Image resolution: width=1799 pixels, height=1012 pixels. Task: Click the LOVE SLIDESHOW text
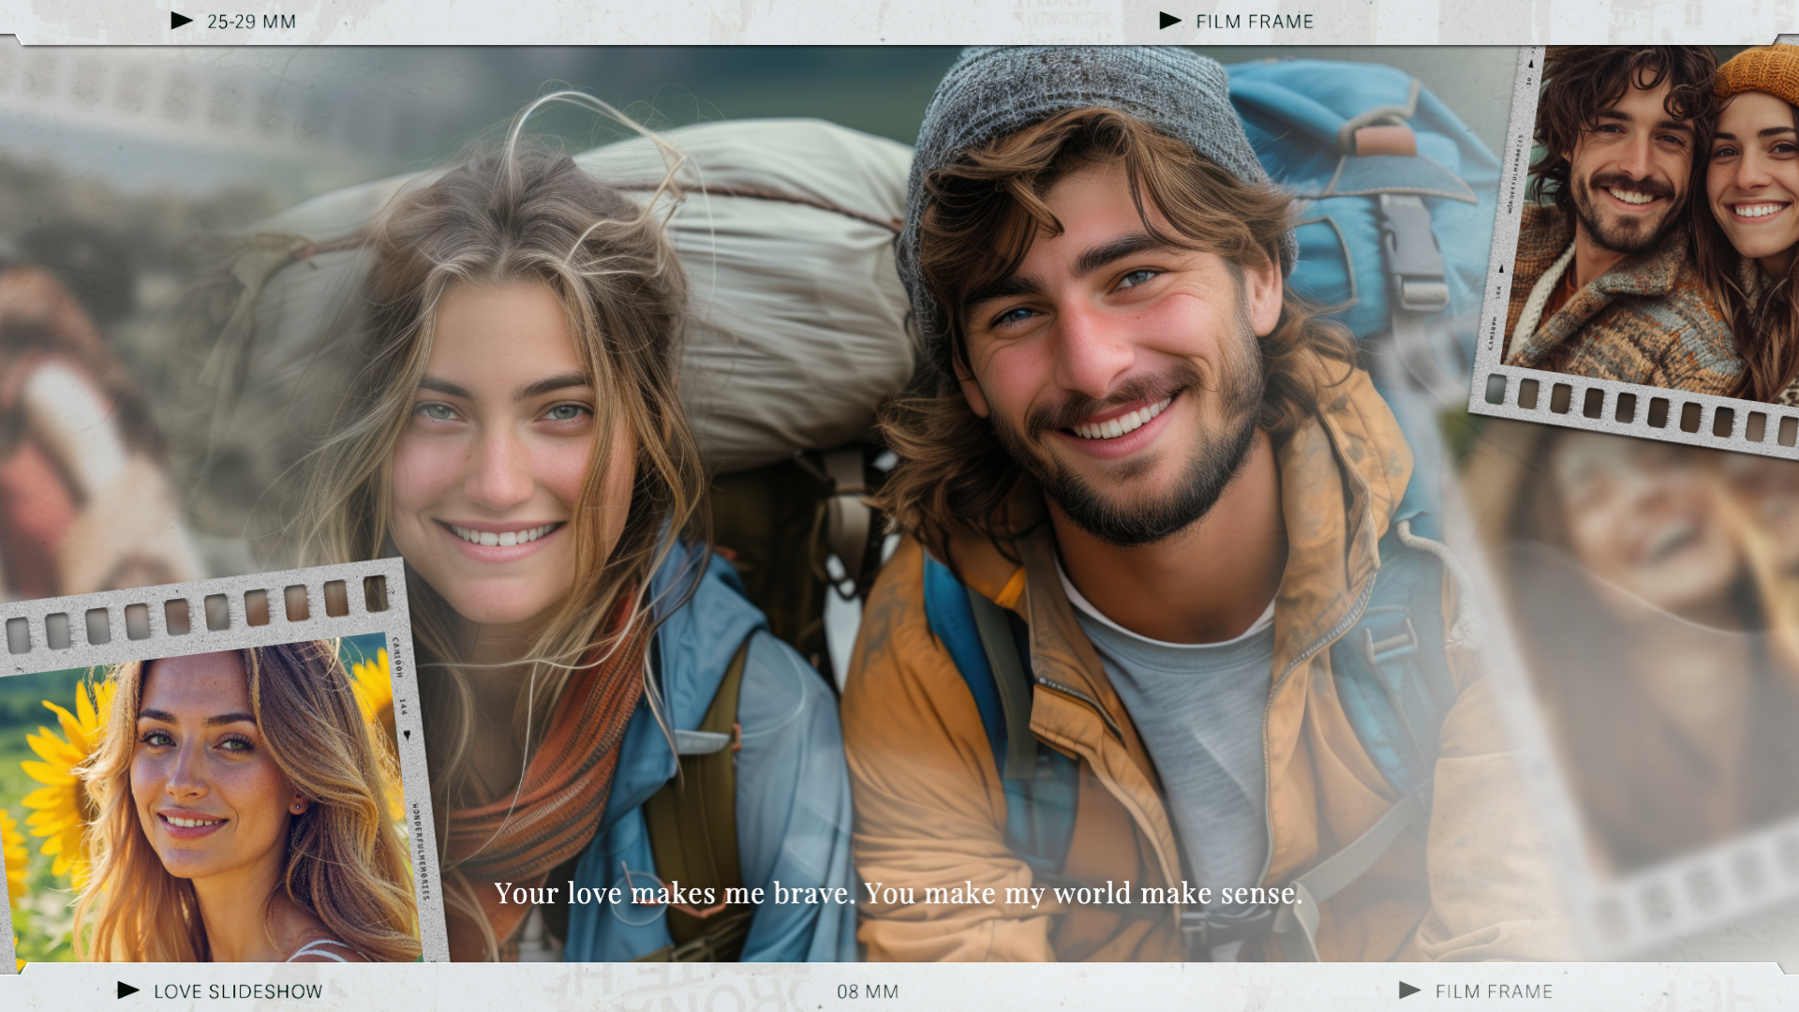click(x=238, y=991)
